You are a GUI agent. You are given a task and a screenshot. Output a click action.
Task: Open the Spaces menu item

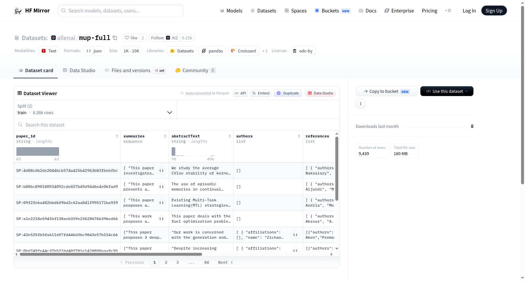(295, 11)
